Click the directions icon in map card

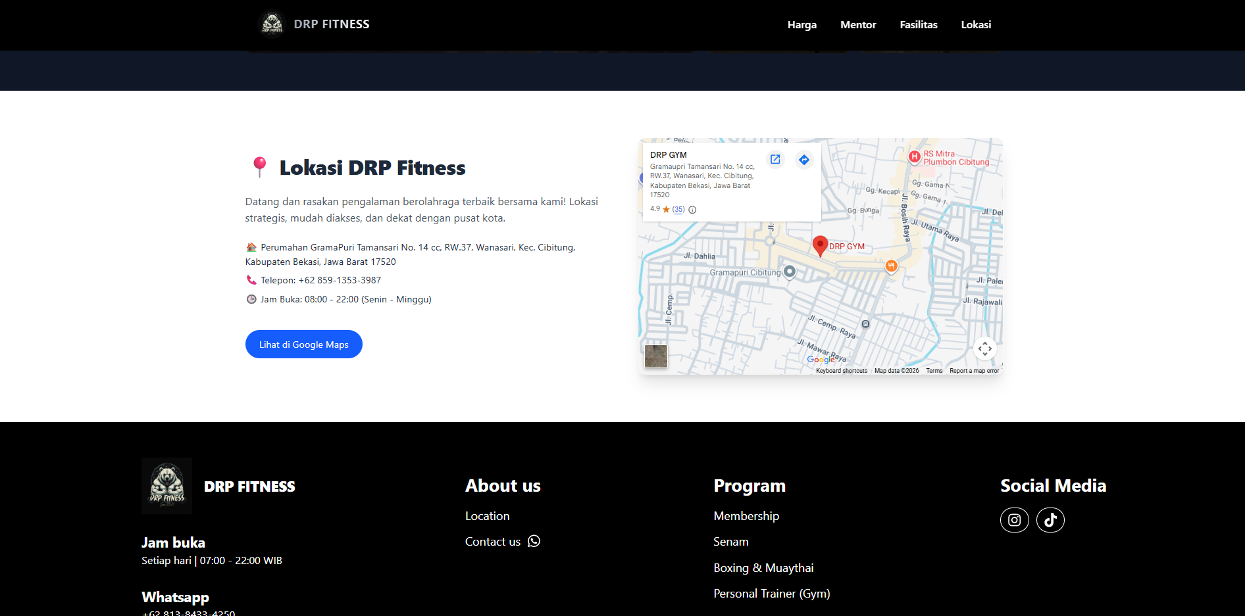point(804,159)
